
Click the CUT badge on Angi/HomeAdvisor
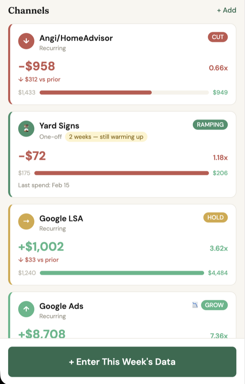tap(218, 37)
